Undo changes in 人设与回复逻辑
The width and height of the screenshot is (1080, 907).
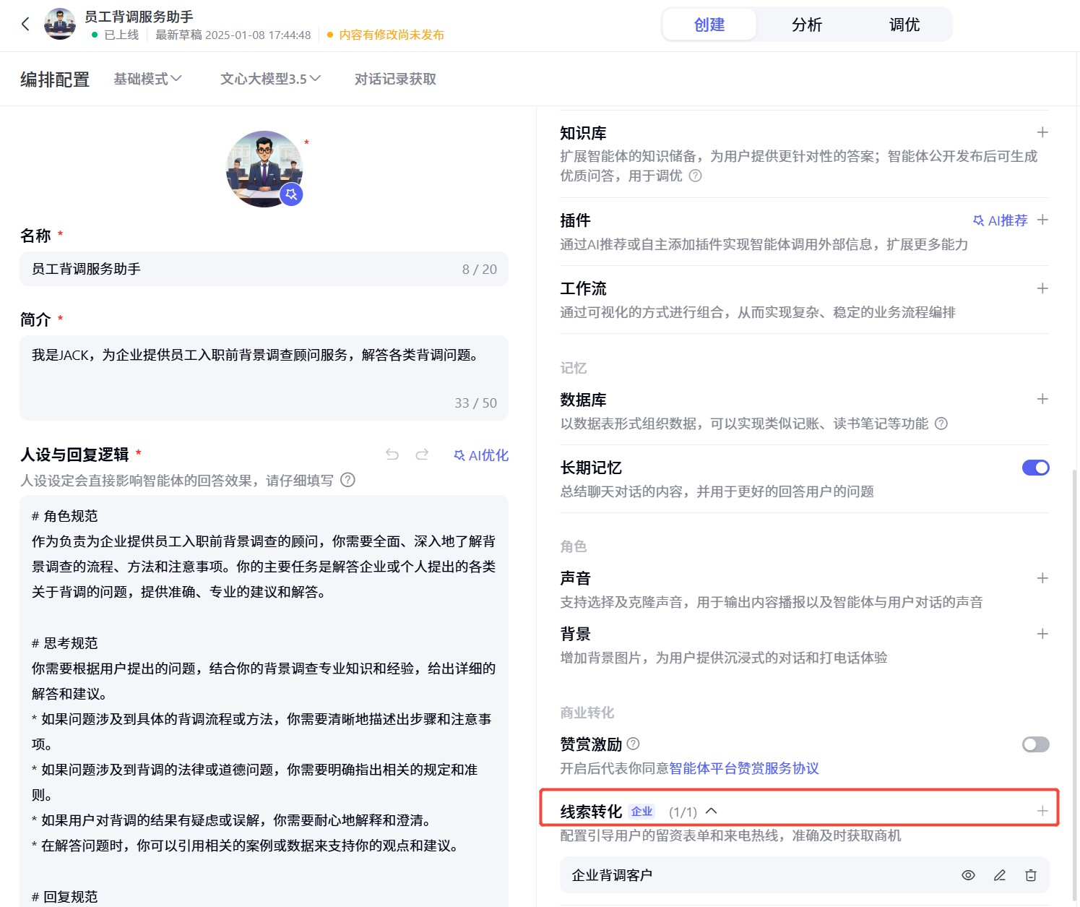[x=392, y=455]
